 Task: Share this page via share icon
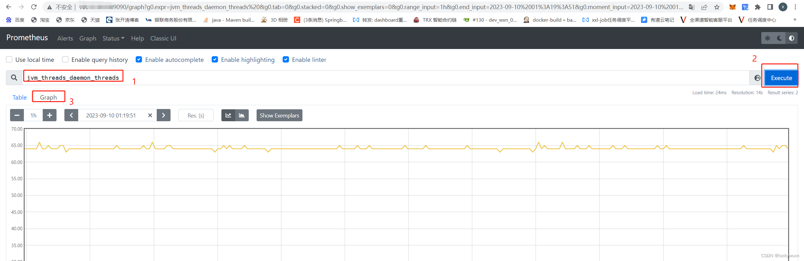704,7
